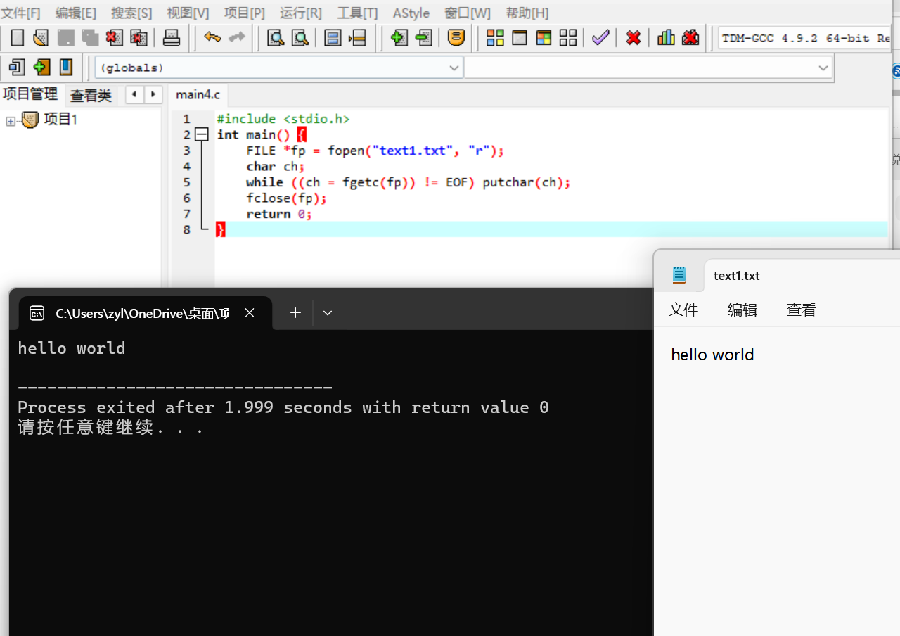The width and height of the screenshot is (900, 636).
Task: Open the 视图[V] menu
Action: pyautogui.click(x=188, y=13)
